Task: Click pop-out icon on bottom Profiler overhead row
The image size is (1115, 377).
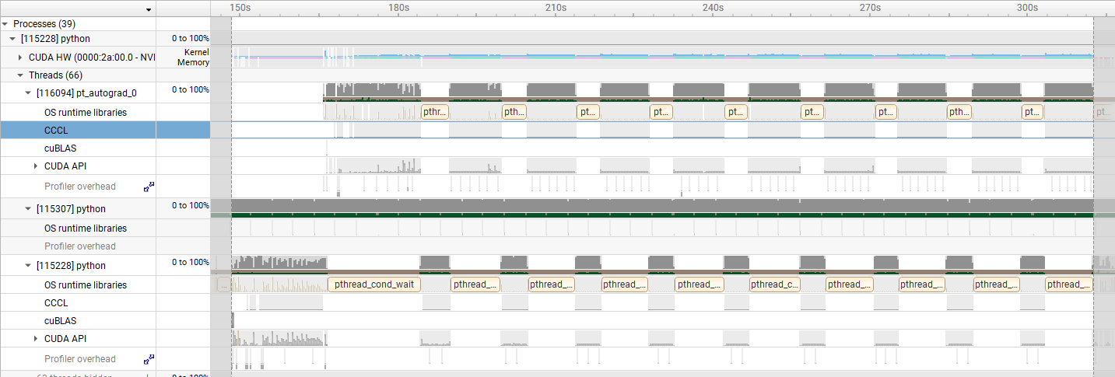Action: pyautogui.click(x=149, y=359)
